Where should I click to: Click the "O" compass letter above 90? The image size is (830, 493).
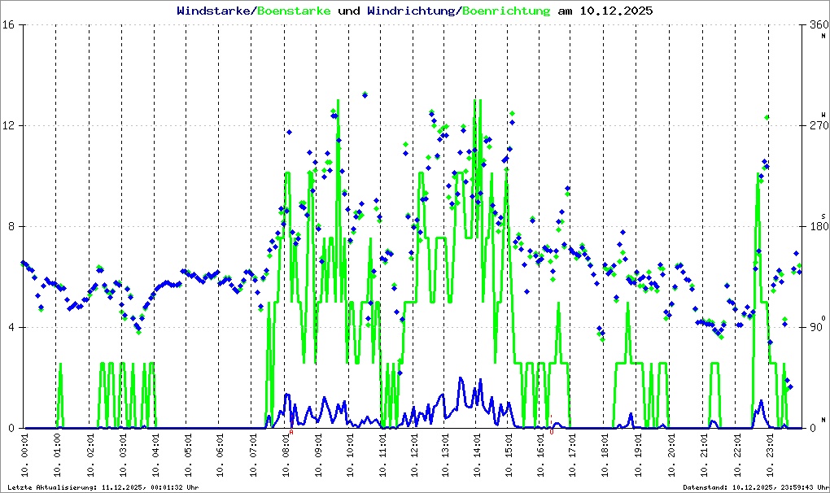tap(823, 318)
